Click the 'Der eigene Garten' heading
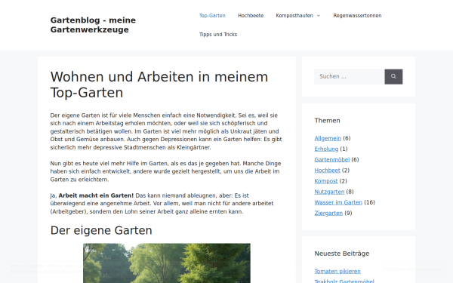 pos(101,230)
